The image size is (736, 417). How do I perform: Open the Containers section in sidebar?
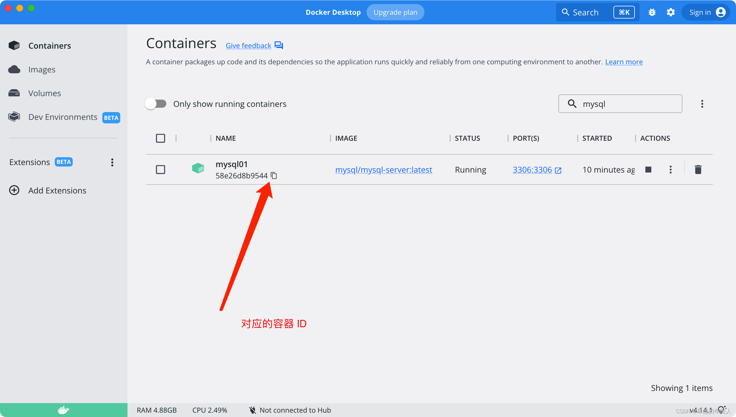tap(50, 45)
